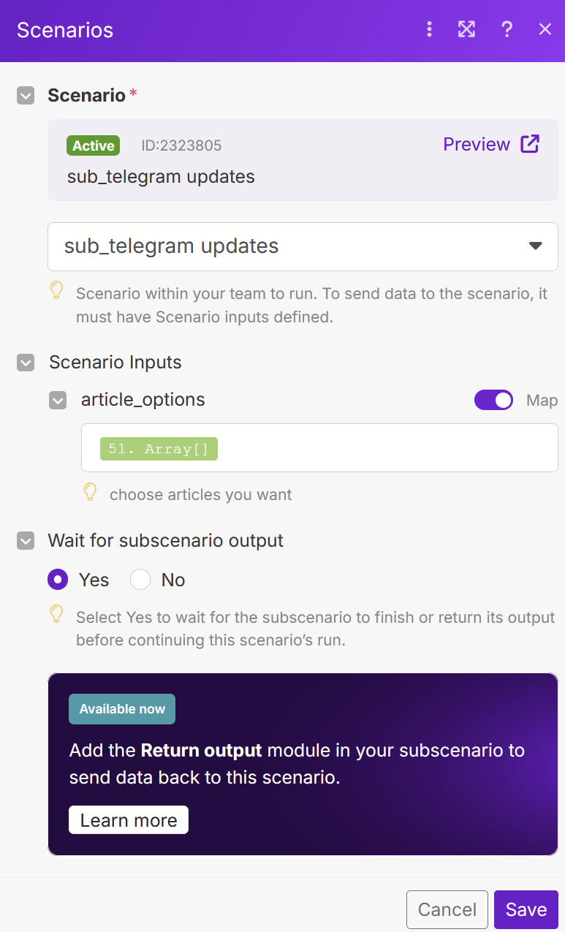Image resolution: width=565 pixels, height=932 pixels.
Task: Click the Preview link
Action: pos(477,144)
